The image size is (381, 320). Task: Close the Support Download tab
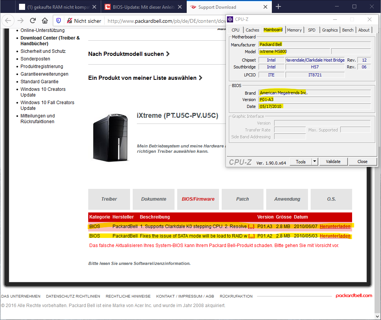pos(265,7)
